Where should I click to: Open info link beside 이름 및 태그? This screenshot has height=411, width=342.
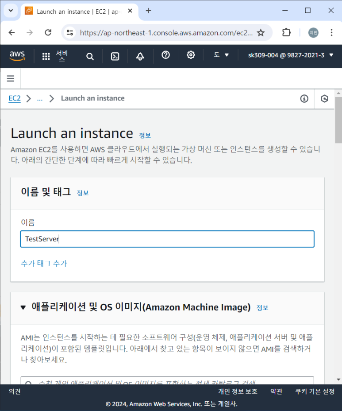coord(83,193)
